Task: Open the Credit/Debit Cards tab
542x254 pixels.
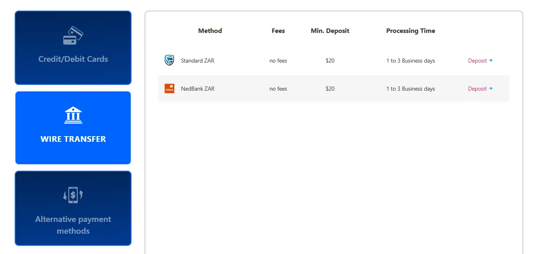Action: (73, 48)
